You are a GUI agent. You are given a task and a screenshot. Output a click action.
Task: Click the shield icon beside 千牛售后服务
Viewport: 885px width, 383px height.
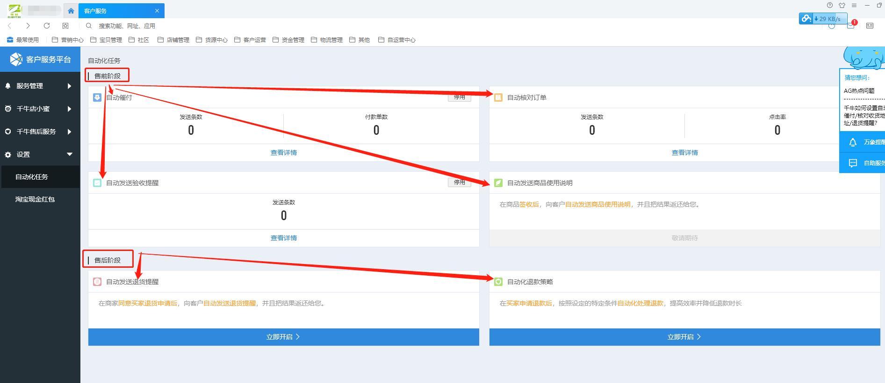click(8, 132)
